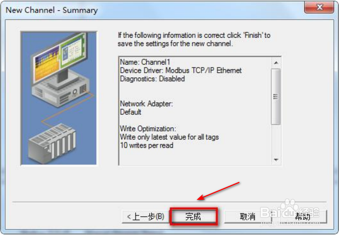Open help via the 帮助 button

[x=303, y=217]
